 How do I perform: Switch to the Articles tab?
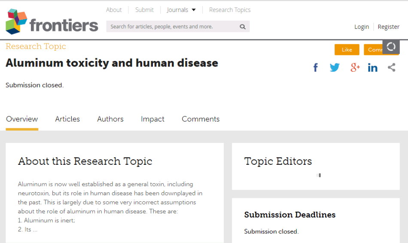tap(67, 119)
